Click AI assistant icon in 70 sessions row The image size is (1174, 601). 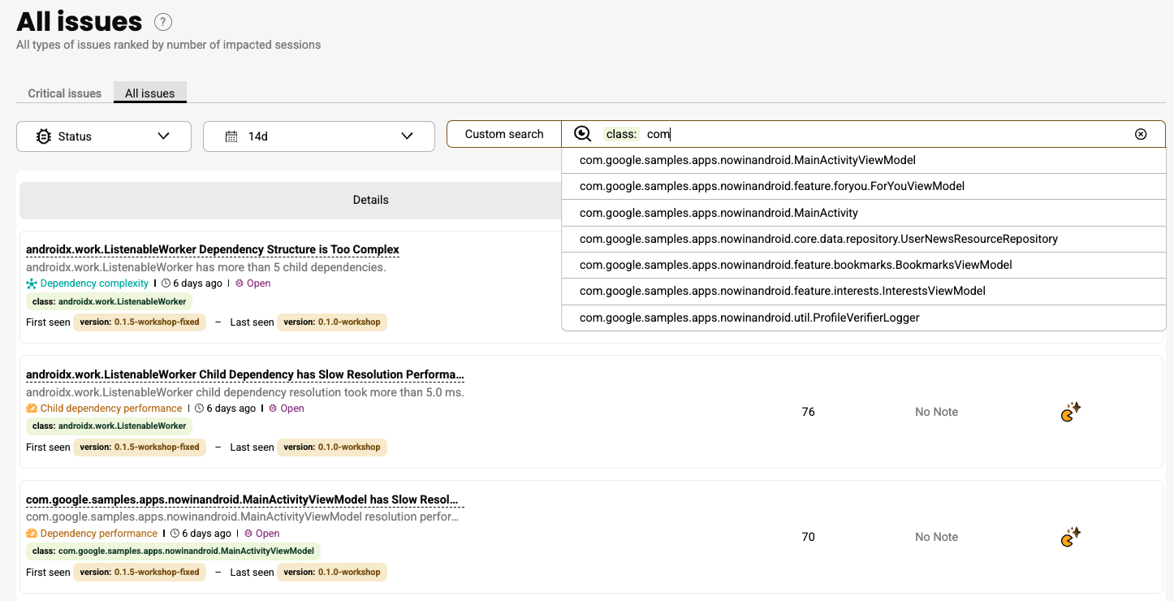point(1070,537)
